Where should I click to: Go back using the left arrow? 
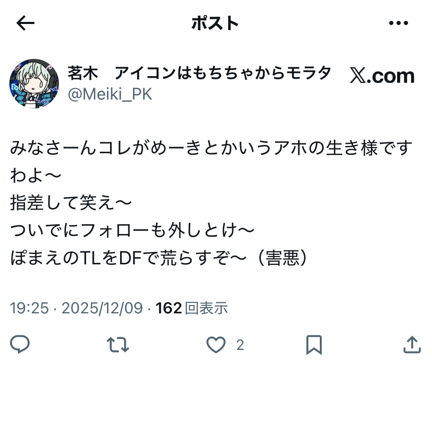point(26,23)
